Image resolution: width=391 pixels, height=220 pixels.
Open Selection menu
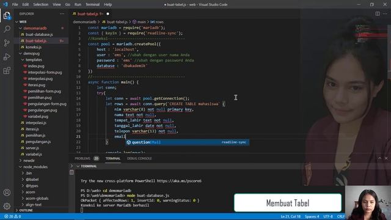click(x=41, y=4)
